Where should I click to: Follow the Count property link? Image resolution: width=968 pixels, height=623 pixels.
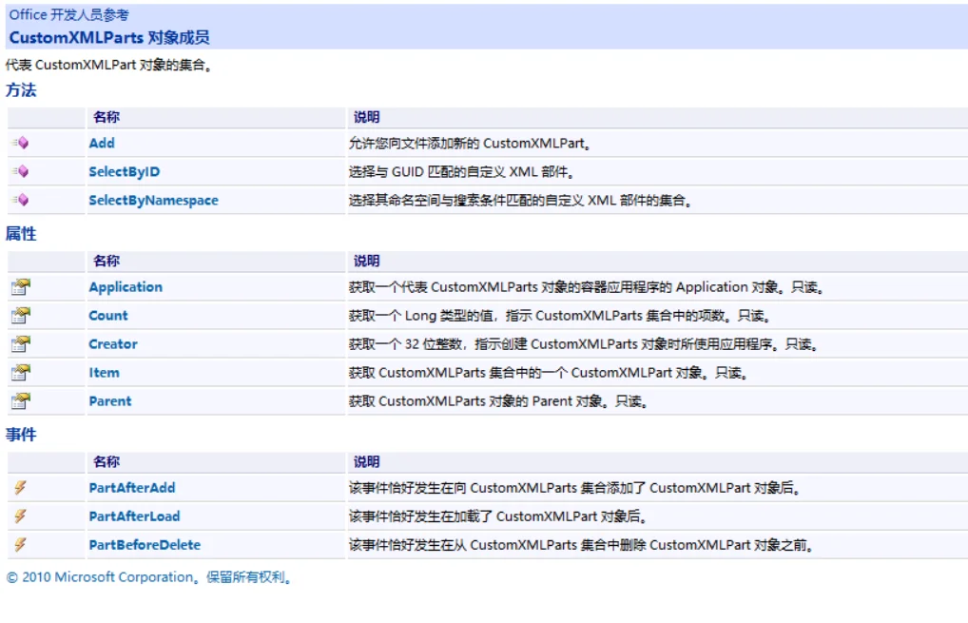(x=108, y=316)
